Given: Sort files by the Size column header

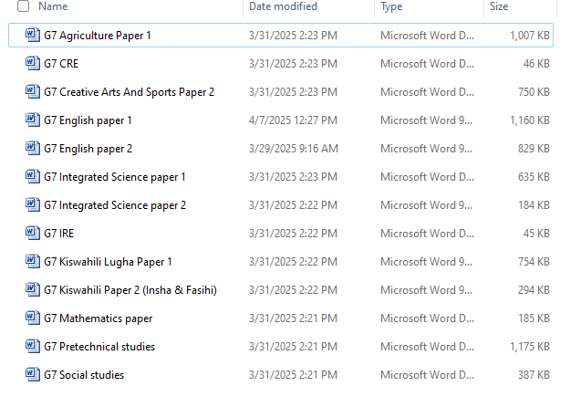Looking at the screenshot, I should coord(499,6).
